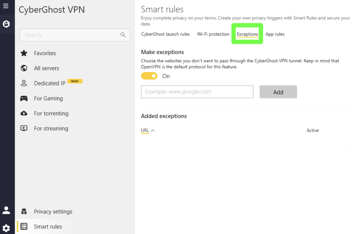Sort by URL column arrow
This screenshot has width=352, height=234.
[153, 131]
